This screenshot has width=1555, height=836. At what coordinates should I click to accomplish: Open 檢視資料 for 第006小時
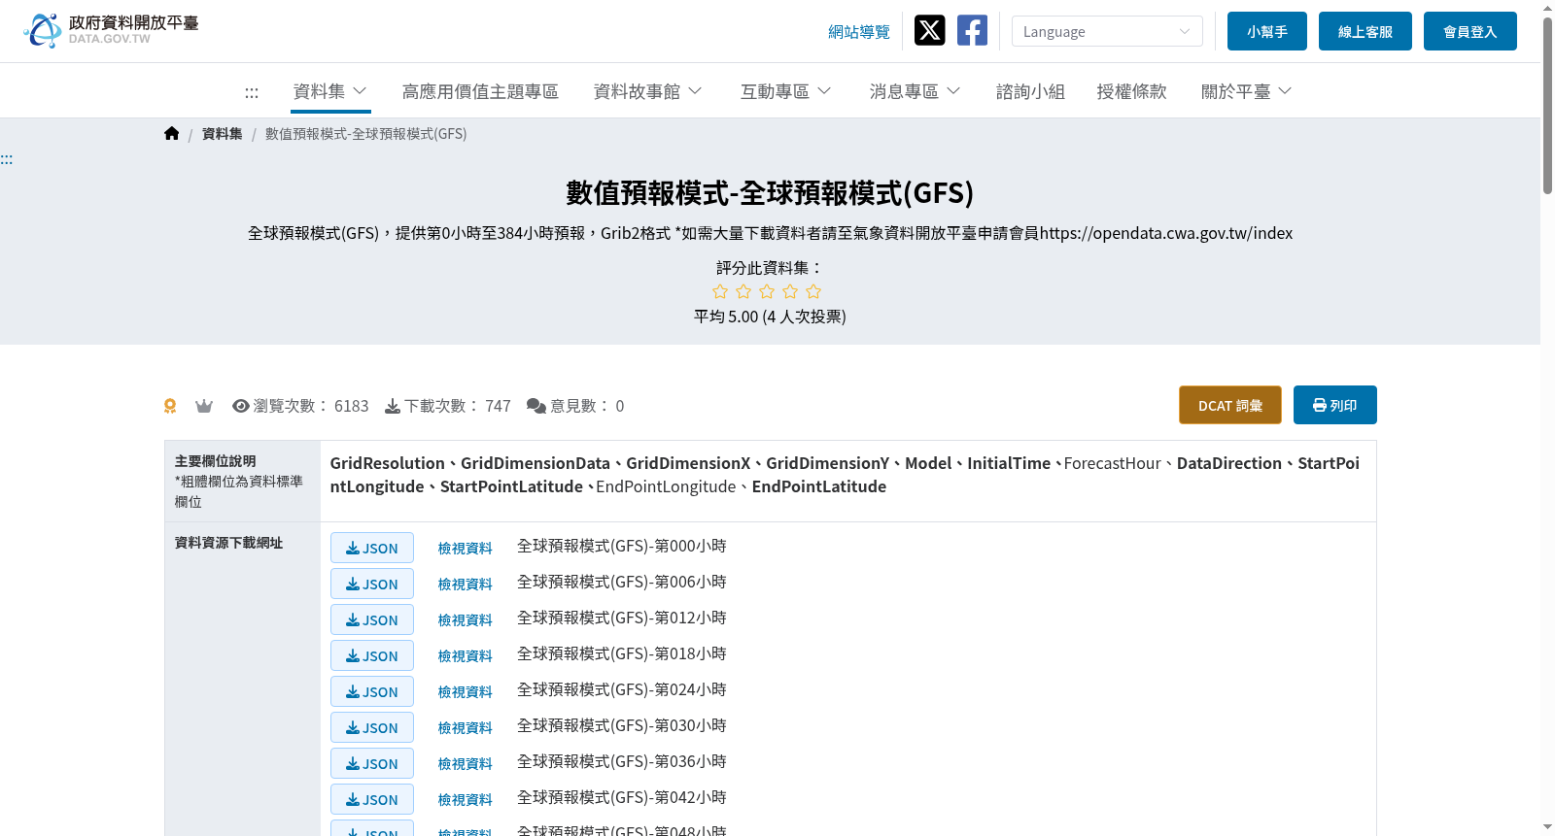pyautogui.click(x=466, y=585)
